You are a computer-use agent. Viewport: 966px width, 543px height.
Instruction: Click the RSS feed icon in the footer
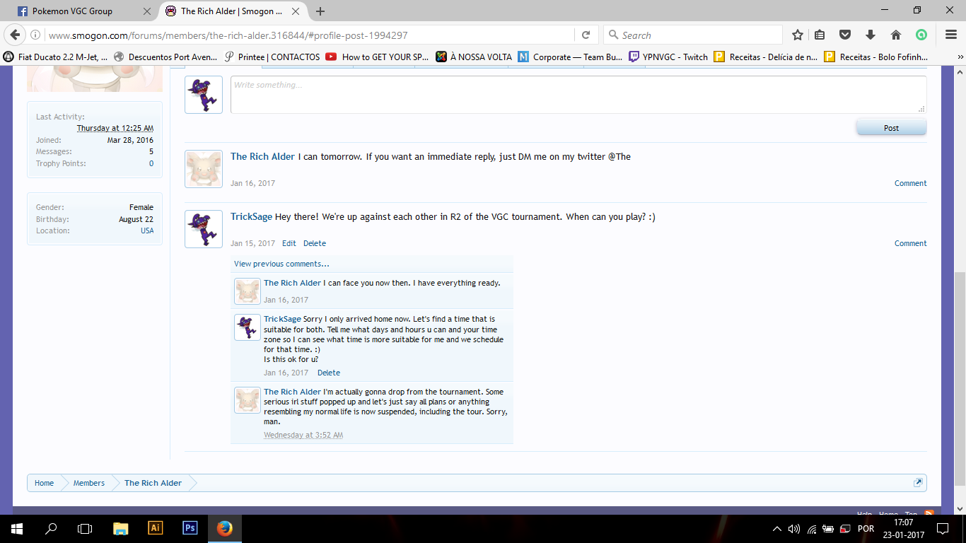[x=929, y=513]
